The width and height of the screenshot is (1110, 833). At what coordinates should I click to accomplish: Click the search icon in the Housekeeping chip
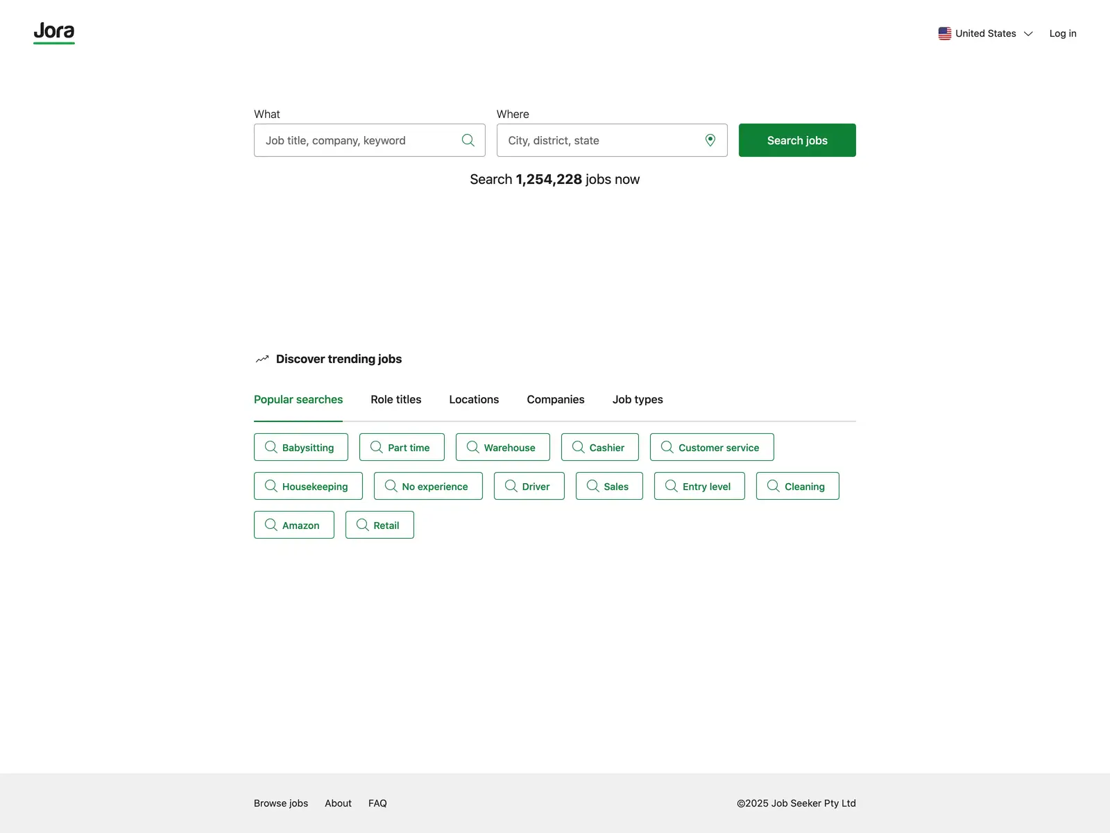point(271,486)
